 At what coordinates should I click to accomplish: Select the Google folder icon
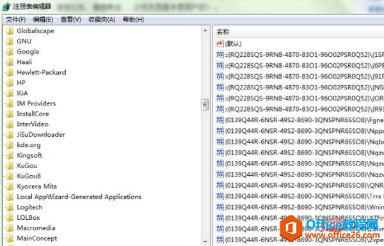coord(10,52)
